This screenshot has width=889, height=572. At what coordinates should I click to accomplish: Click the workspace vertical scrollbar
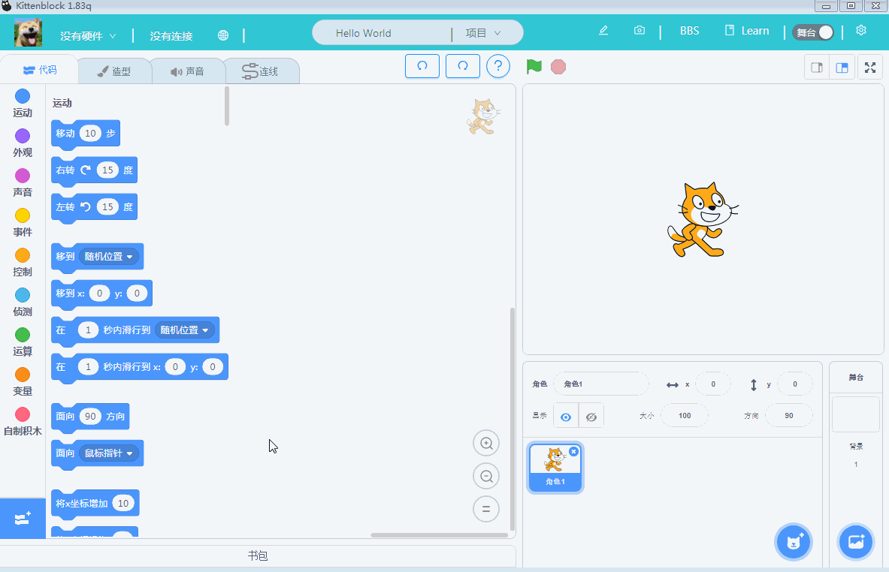pyautogui.click(x=513, y=419)
